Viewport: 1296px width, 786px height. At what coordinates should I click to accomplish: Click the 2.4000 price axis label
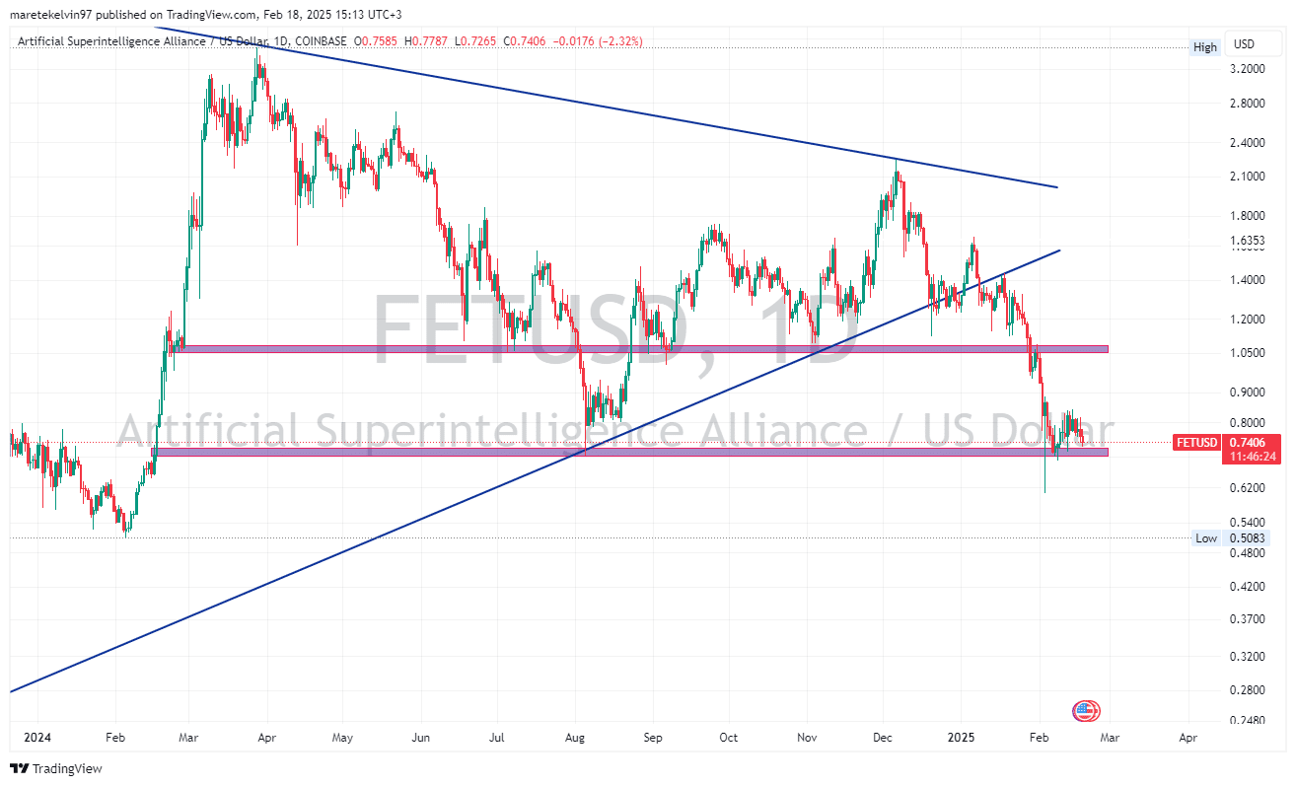(1247, 143)
